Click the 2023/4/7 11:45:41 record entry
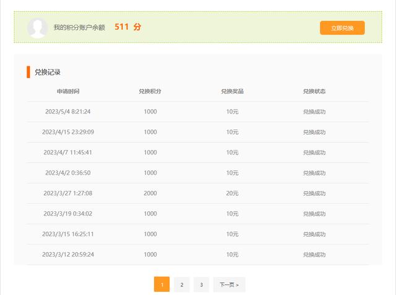Image resolution: width=396 pixels, height=295 pixels. pos(68,152)
